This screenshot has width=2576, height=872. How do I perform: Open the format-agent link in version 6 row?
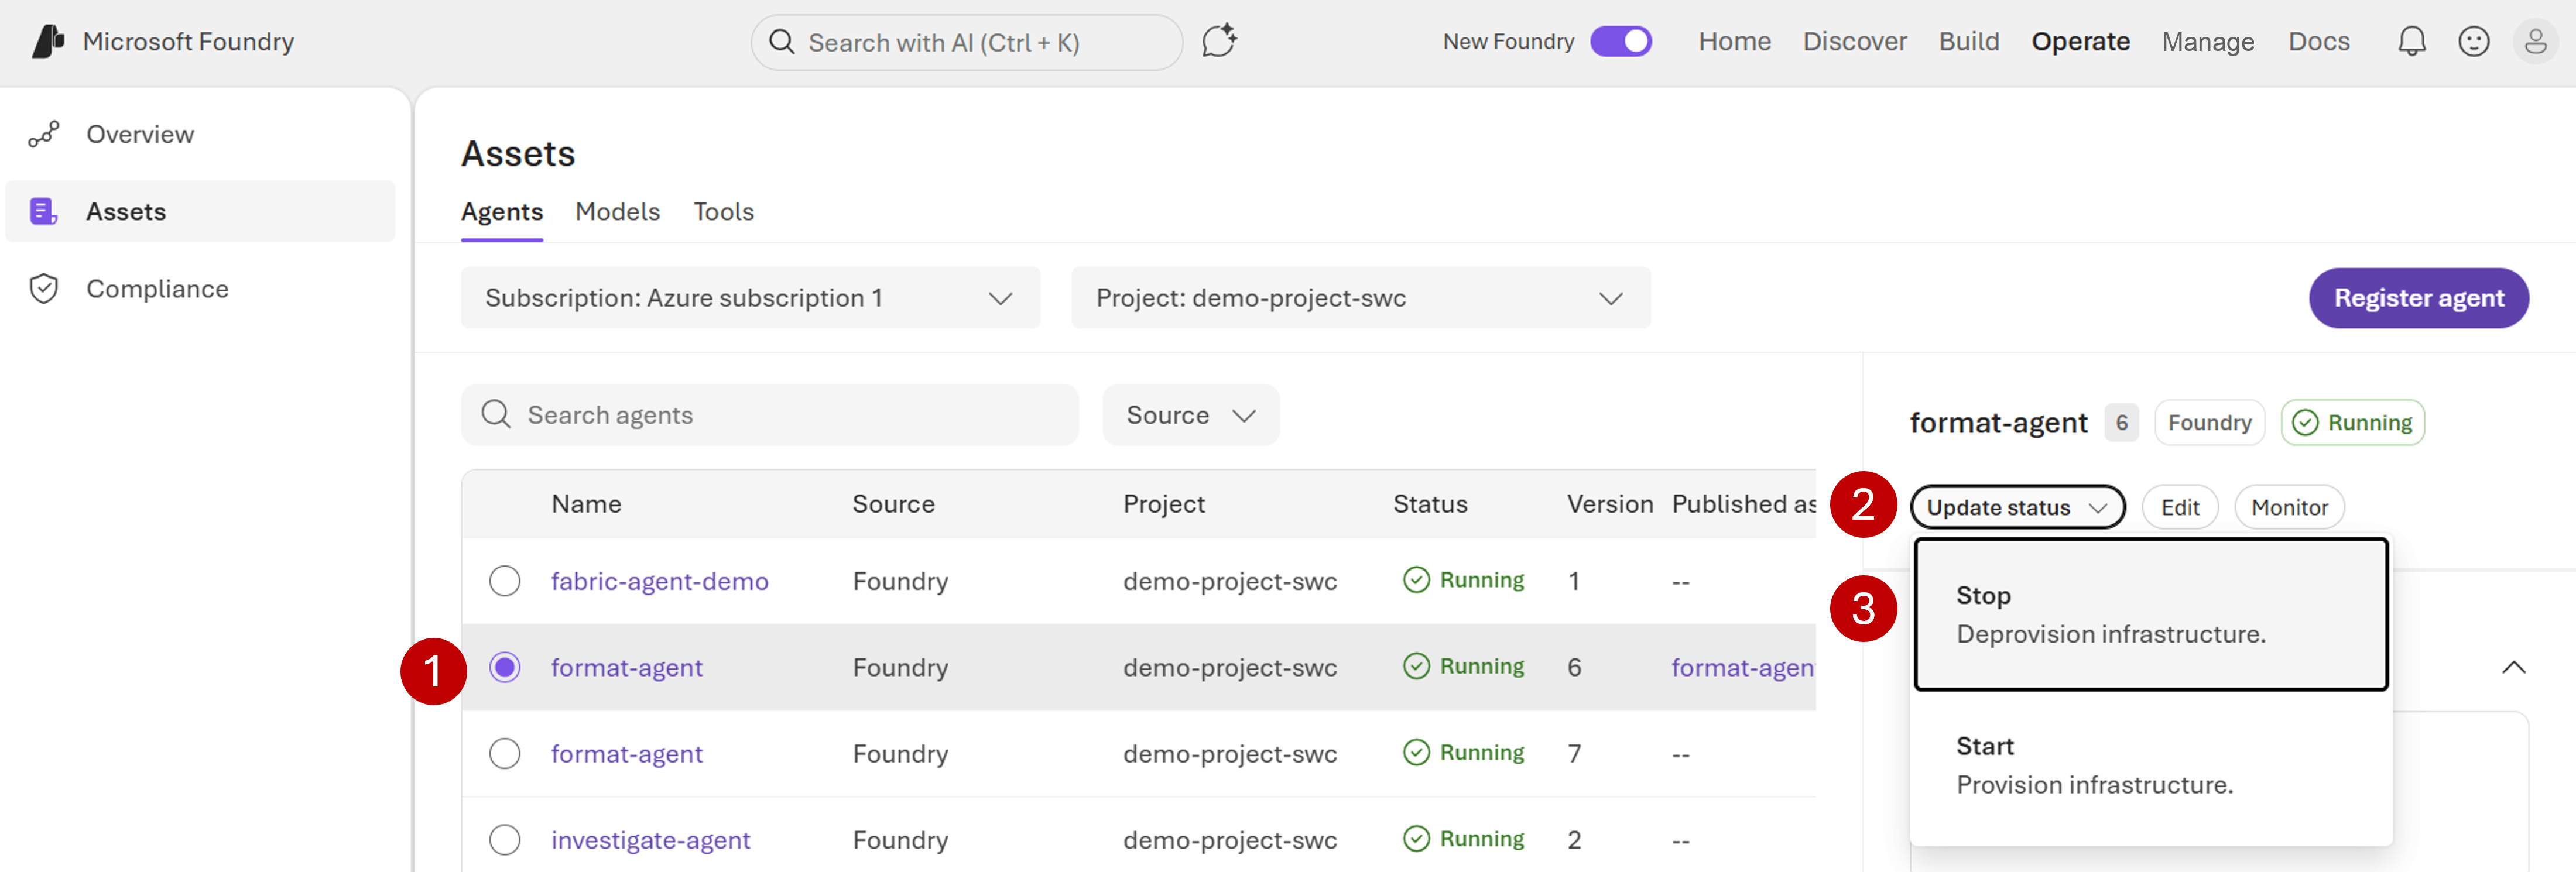(626, 667)
